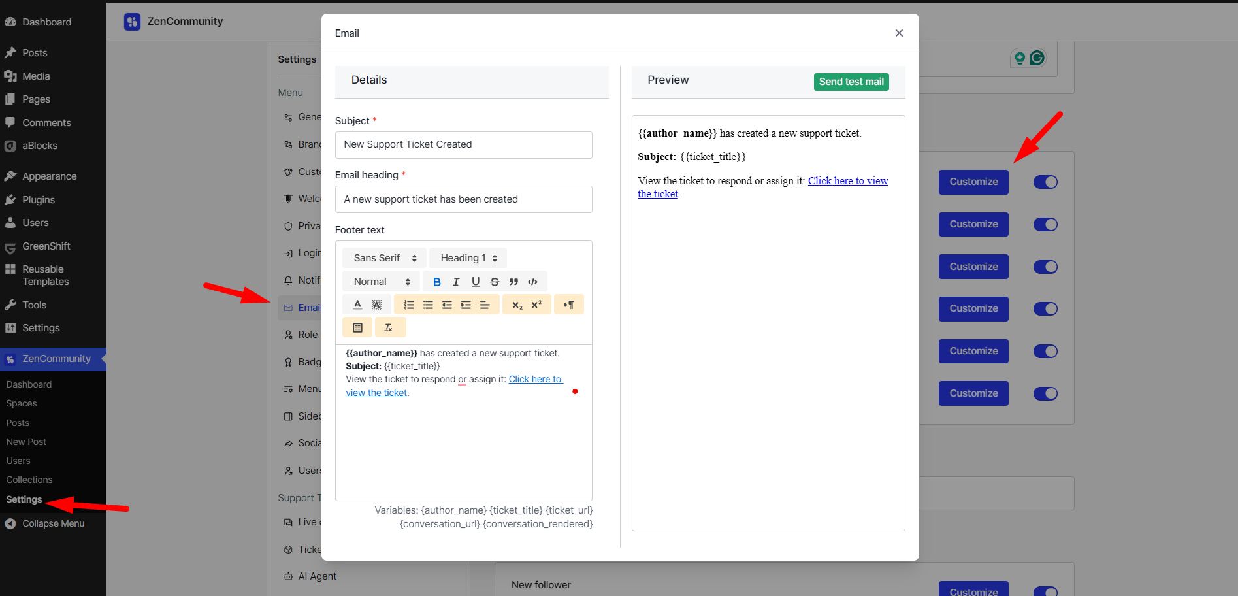Click the code block icon beside clear formatting
The width and height of the screenshot is (1238, 596).
357,327
